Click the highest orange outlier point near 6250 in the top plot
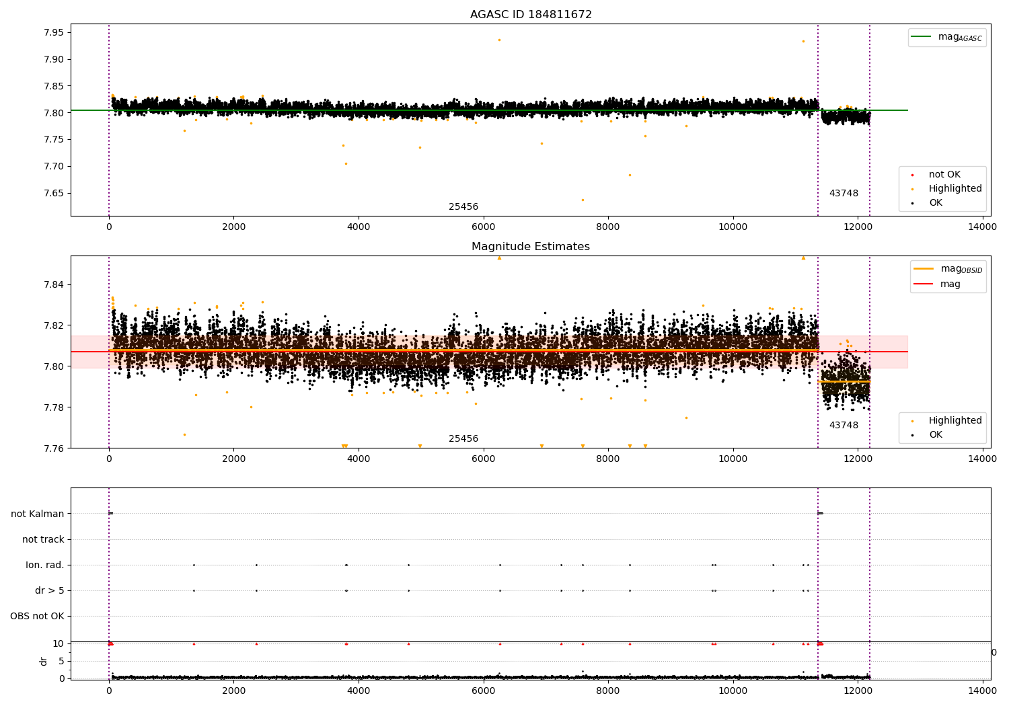Screen dimensions: 1009x706 pos(499,40)
